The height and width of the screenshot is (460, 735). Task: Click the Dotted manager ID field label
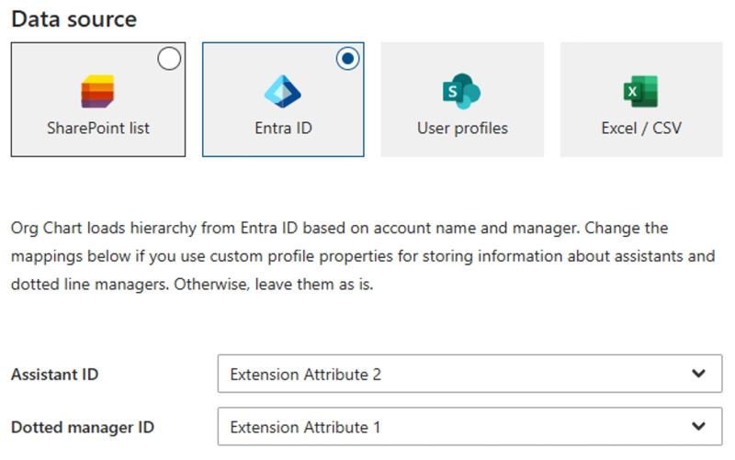pos(83,428)
